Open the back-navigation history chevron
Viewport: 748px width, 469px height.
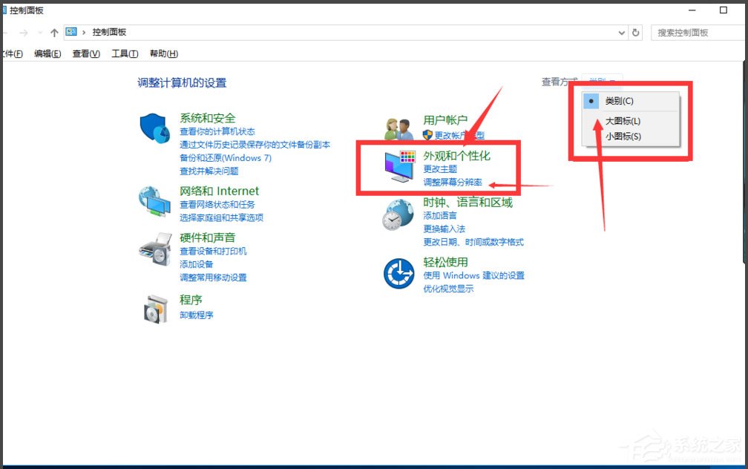pos(40,32)
